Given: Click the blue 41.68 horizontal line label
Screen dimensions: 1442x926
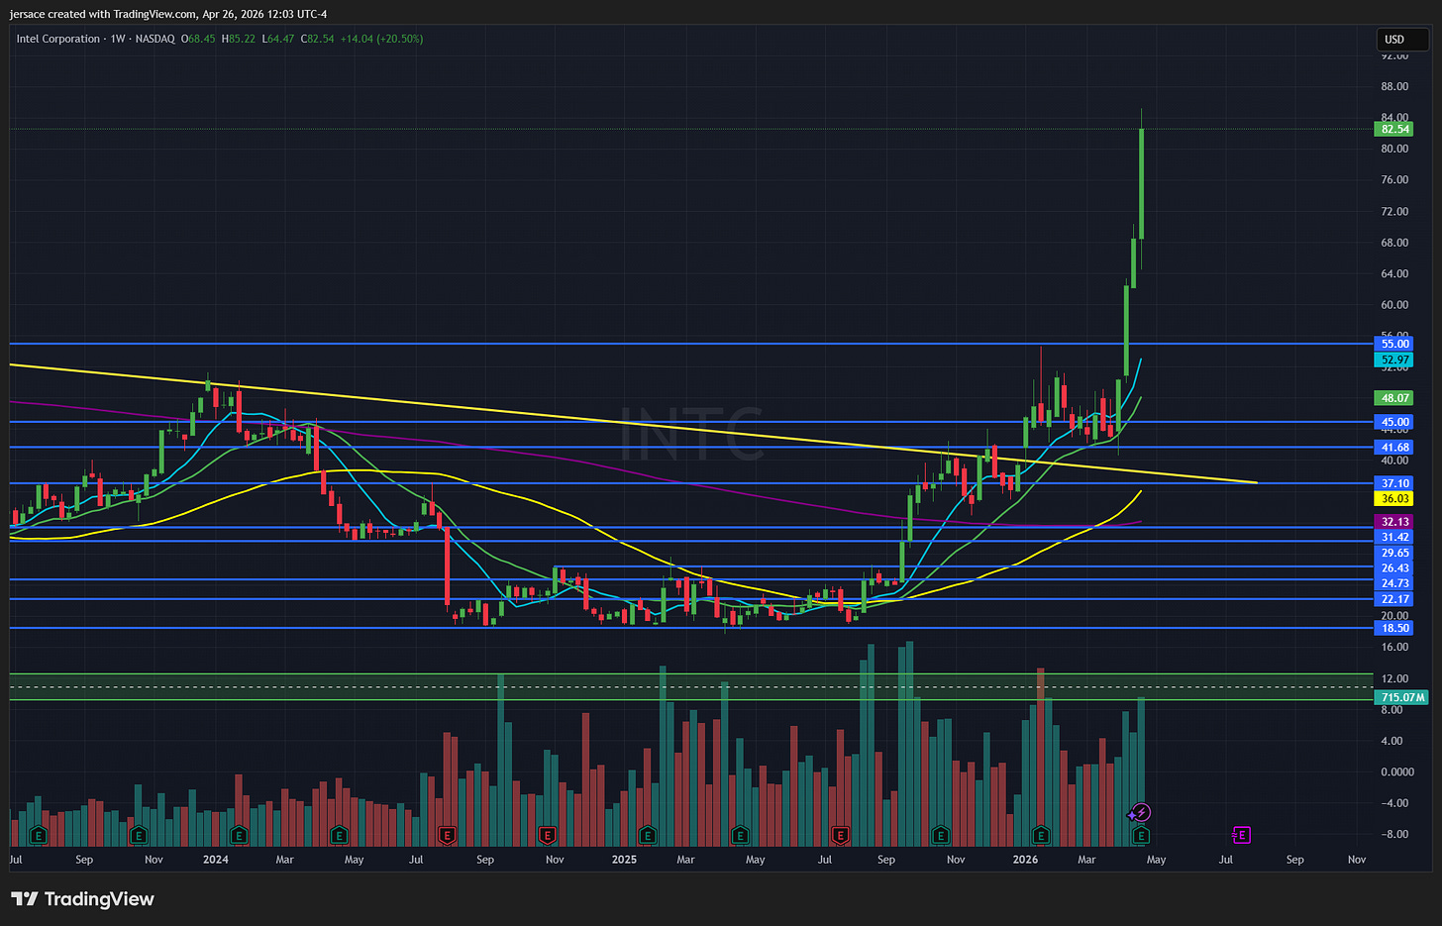Looking at the screenshot, I should [x=1394, y=448].
